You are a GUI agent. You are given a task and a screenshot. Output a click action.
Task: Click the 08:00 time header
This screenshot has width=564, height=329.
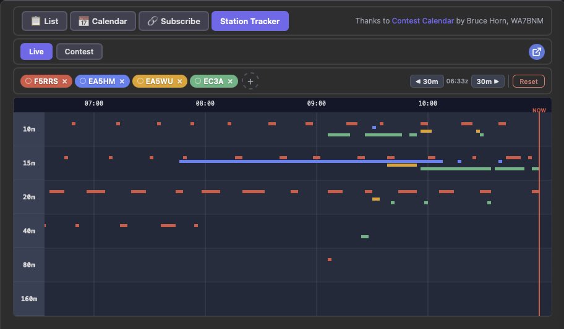pyautogui.click(x=205, y=104)
